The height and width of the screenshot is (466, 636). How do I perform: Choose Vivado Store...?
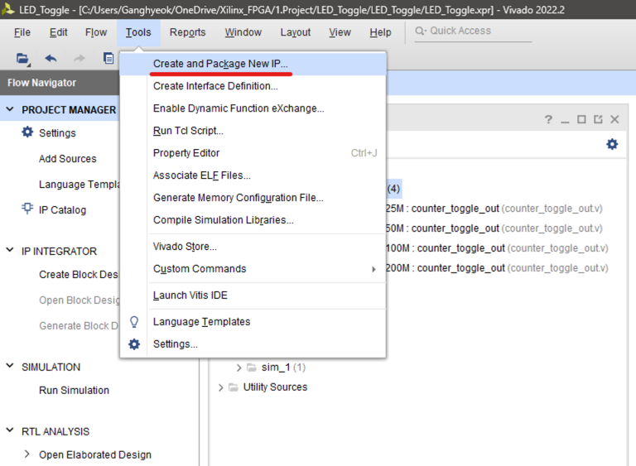[253, 247]
